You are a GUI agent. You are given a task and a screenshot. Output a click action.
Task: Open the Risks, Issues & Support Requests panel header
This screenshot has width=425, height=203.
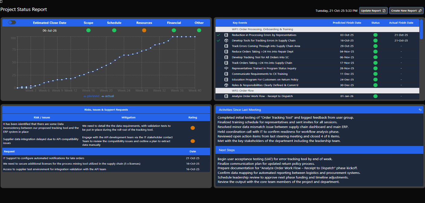pos(106,109)
